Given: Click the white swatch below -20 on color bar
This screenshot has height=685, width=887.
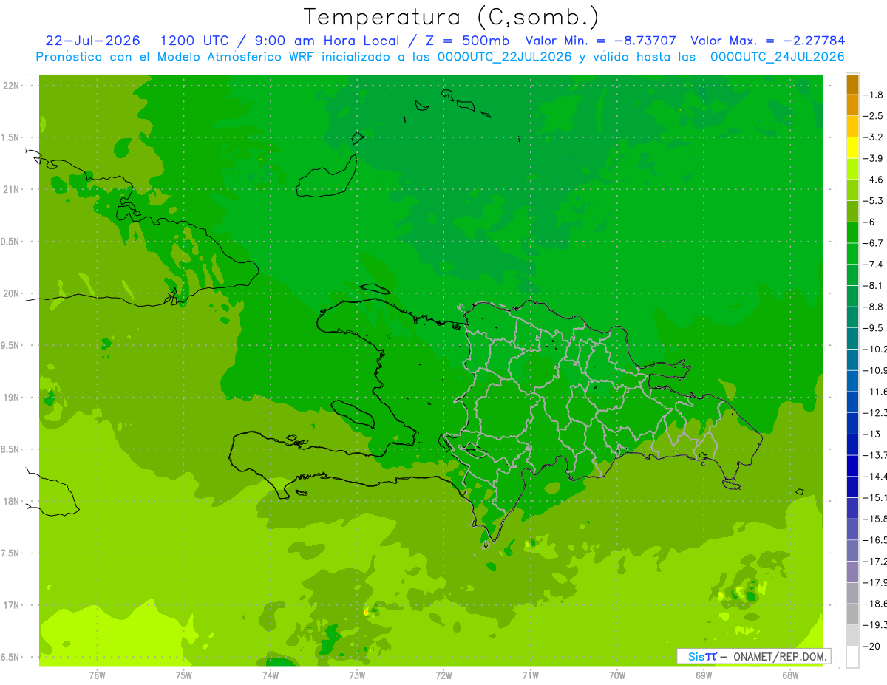Looking at the screenshot, I should pos(852,657).
